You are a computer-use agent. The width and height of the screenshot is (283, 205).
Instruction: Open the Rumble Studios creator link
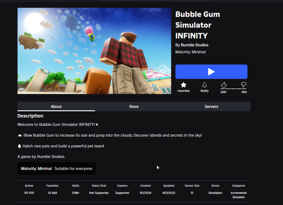[195, 45]
